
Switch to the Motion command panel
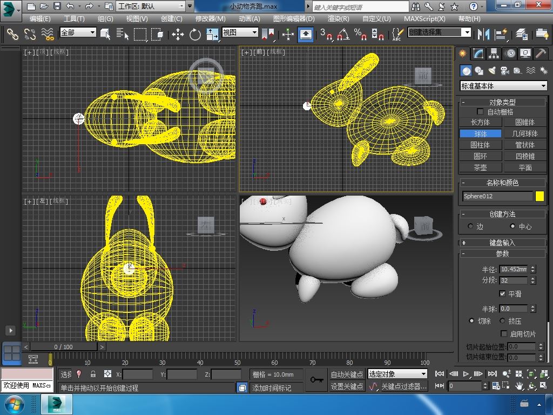click(510, 53)
